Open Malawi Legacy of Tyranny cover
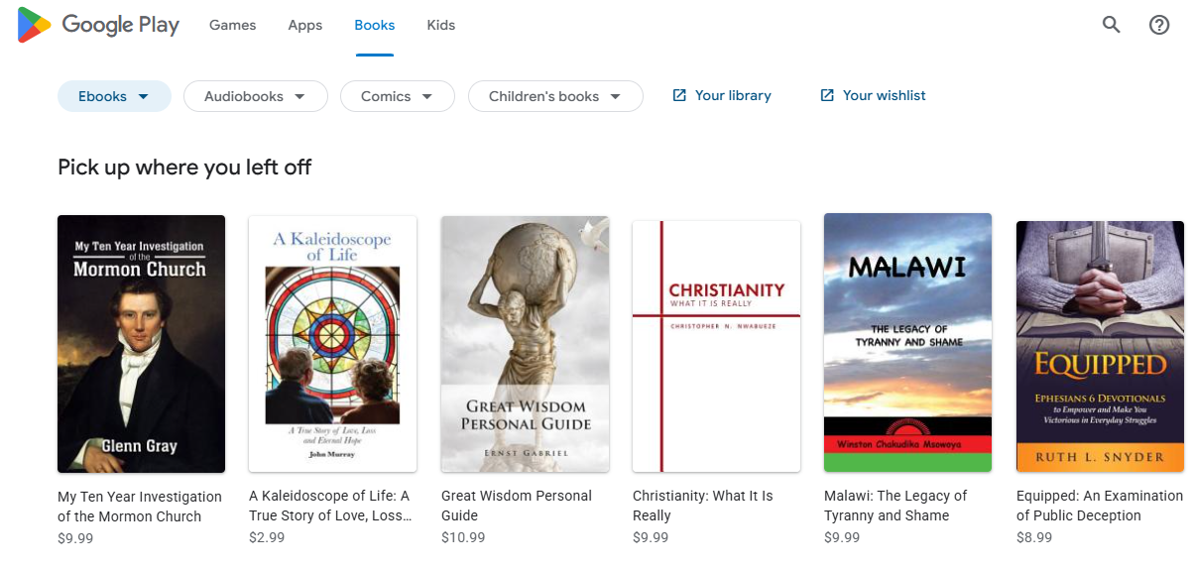 point(907,342)
